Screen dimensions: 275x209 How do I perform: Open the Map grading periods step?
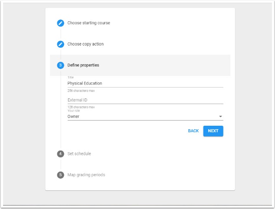(x=86, y=175)
